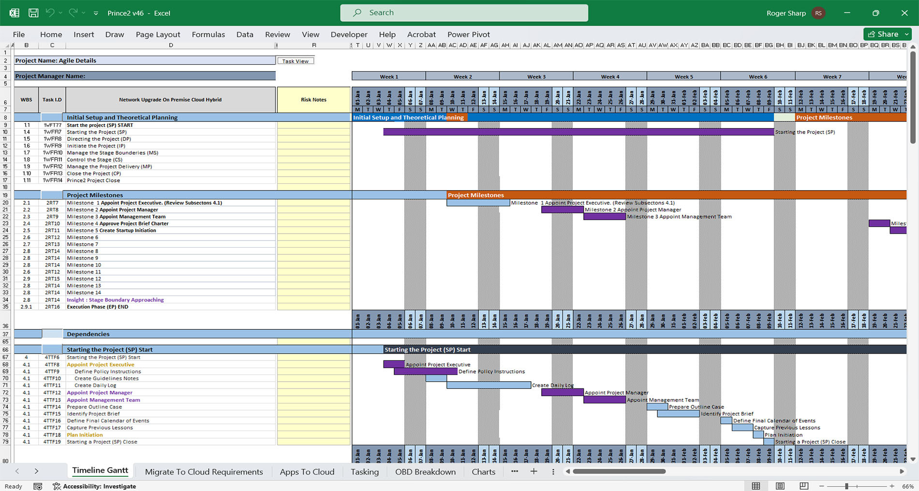The height and width of the screenshot is (491, 919).
Task: Click zoom in plus button
Action: tap(892, 486)
